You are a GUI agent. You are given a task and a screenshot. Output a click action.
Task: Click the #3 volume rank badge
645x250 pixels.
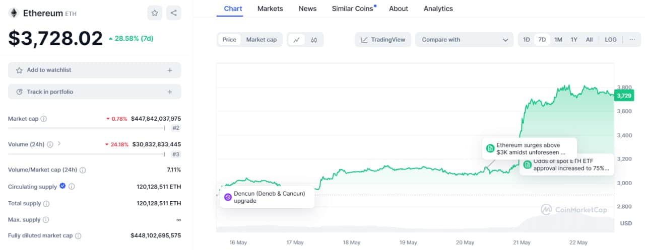[x=176, y=154]
